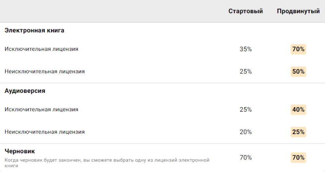The image size is (325, 172).
Task: Click Неисключительная лицензия under Электронная книга
Action: click(45, 71)
